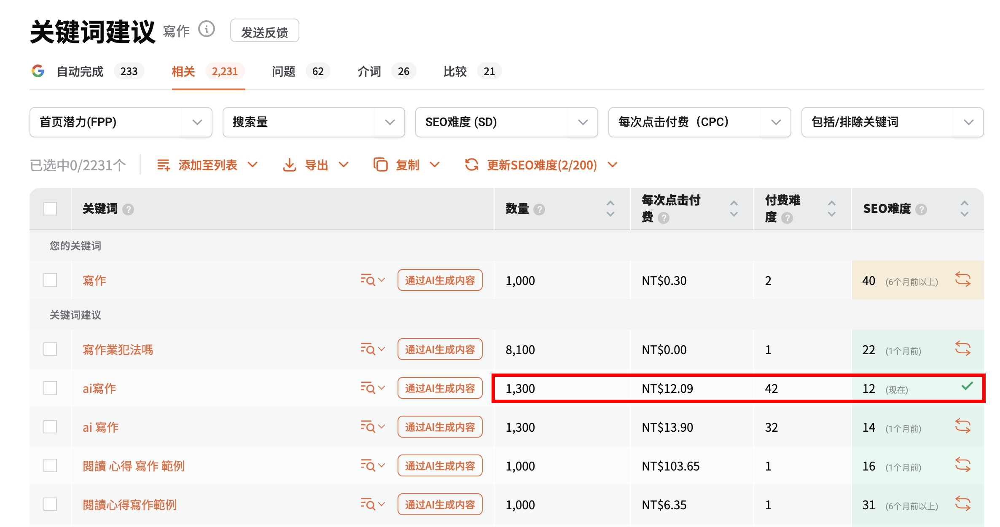Open search options icon for 閱讀 心得 寫作 範例
The width and height of the screenshot is (1000, 527).
point(373,465)
